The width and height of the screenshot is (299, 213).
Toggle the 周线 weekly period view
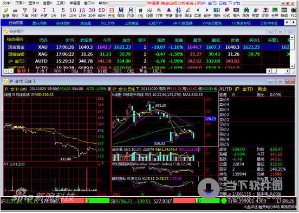pos(121,12)
